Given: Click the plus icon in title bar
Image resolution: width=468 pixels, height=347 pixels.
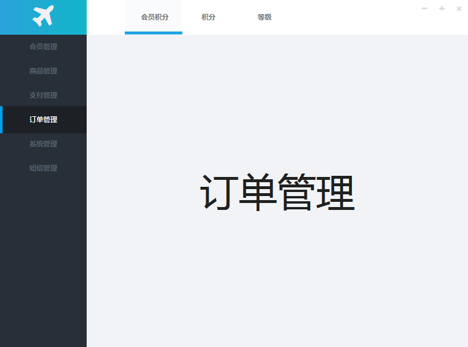Looking at the screenshot, I should click(442, 9).
